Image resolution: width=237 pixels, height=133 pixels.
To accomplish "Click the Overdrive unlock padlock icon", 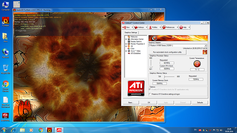I will [205, 52].
